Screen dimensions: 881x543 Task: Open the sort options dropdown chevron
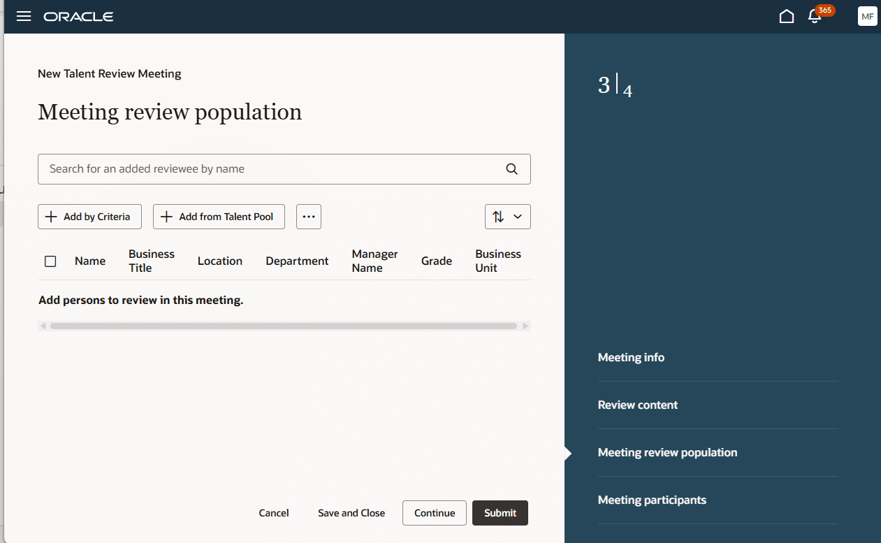coord(517,217)
